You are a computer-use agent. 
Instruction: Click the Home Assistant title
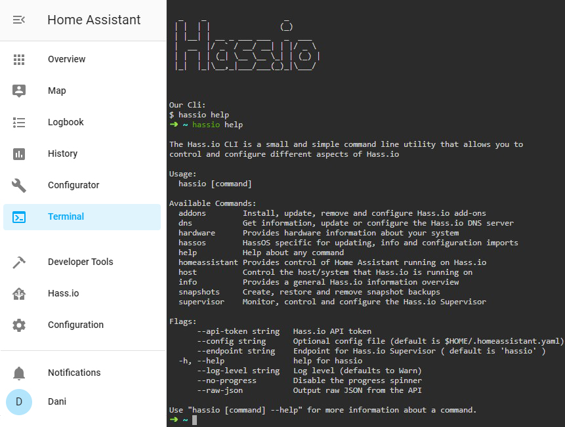click(94, 20)
